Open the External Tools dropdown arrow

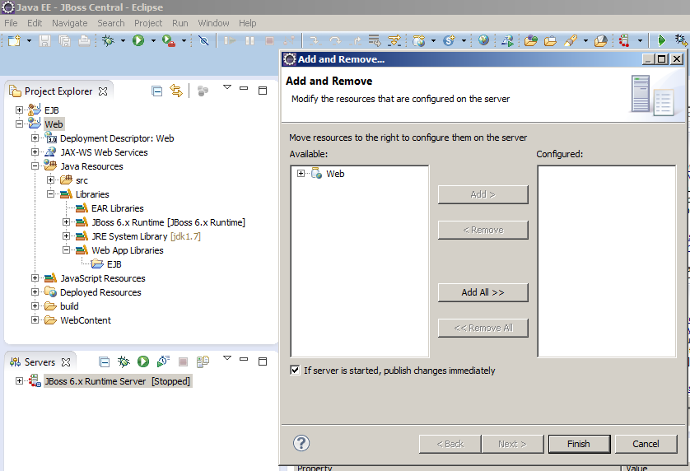[x=184, y=41]
